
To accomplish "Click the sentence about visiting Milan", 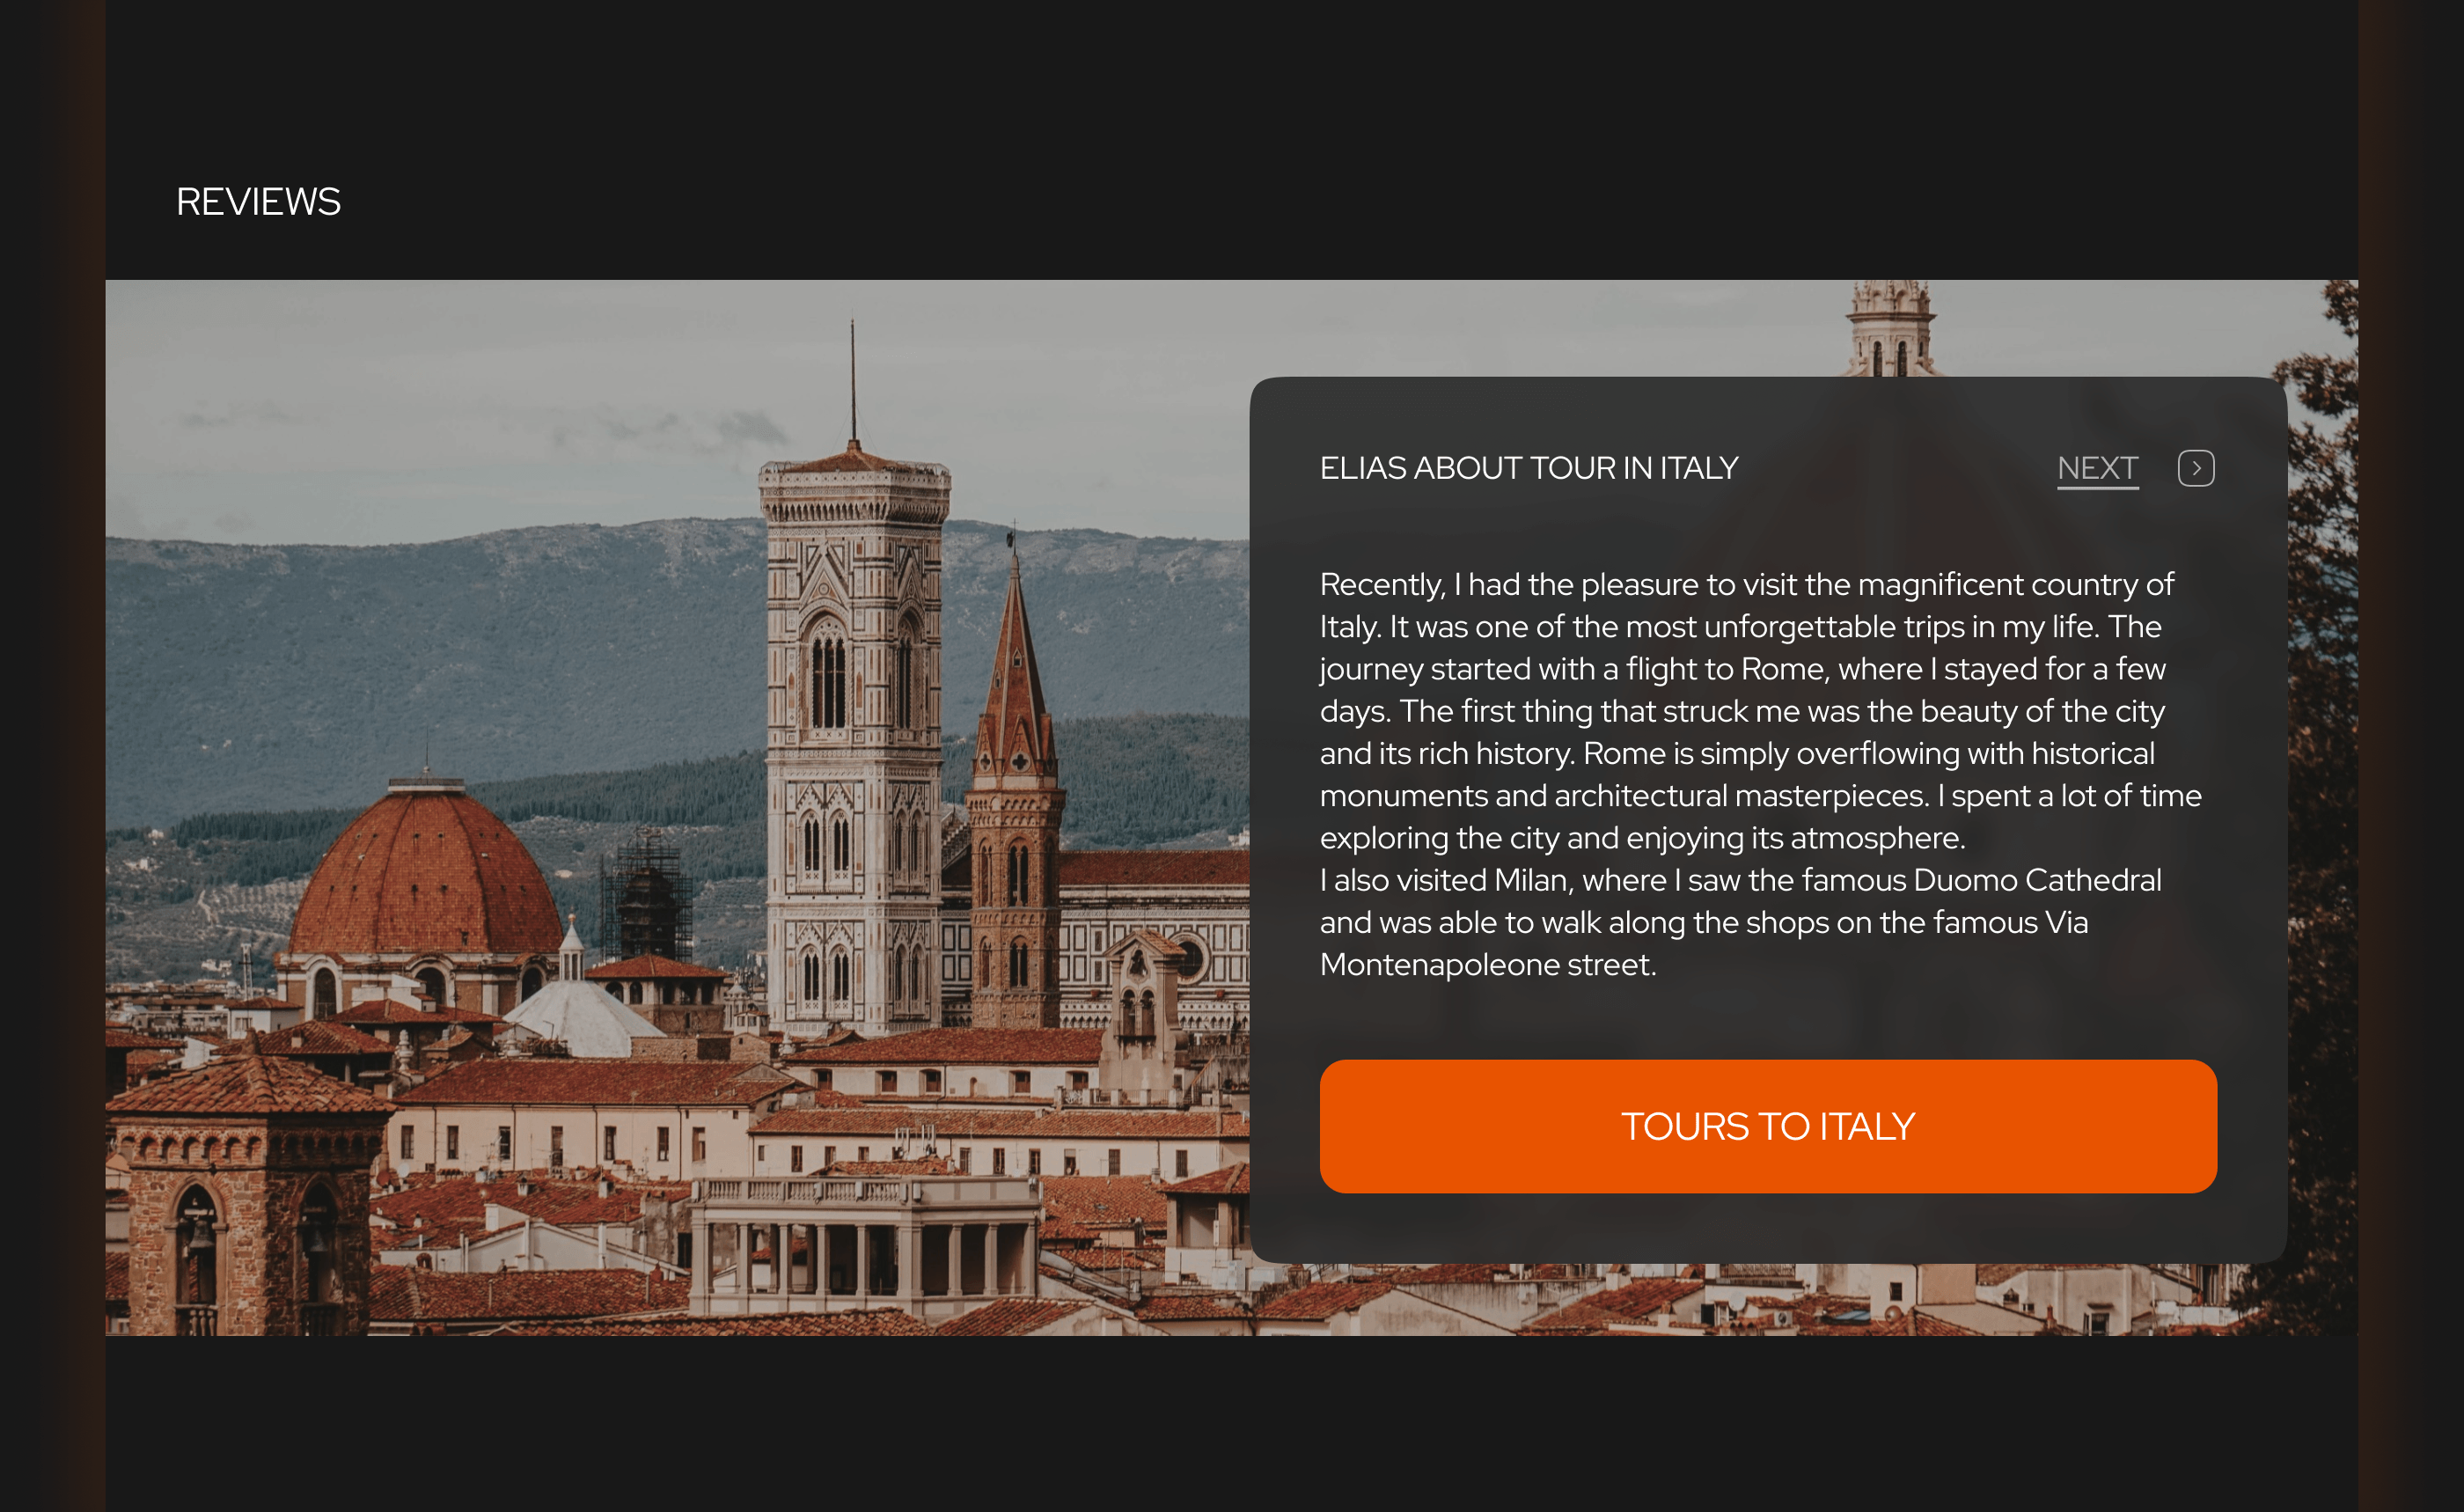I will point(1740,922).
